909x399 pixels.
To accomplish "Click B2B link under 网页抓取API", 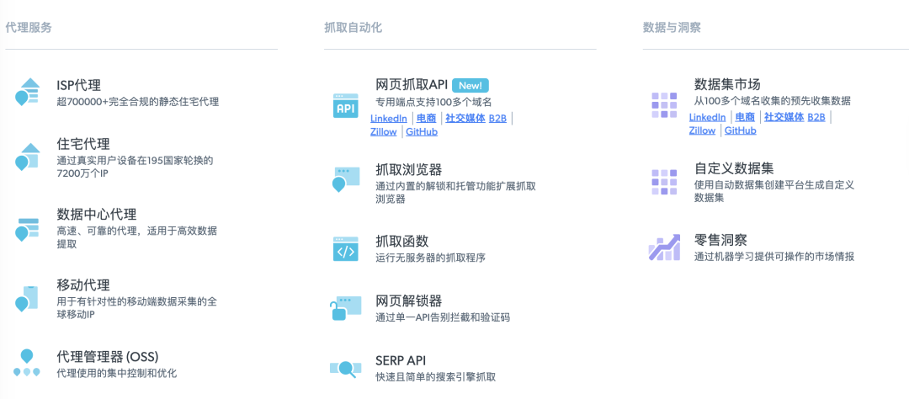I will tap(498, 118).
